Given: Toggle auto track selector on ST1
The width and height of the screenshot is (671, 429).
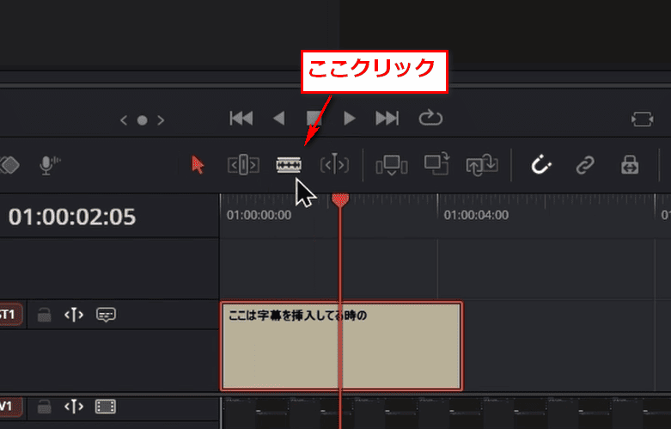Looking at the screenshot, I should (x=74, y=316).
